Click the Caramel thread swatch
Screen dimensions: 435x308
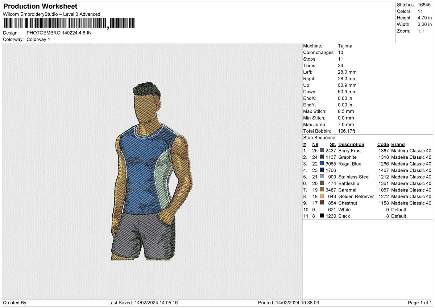click(322, 190)
